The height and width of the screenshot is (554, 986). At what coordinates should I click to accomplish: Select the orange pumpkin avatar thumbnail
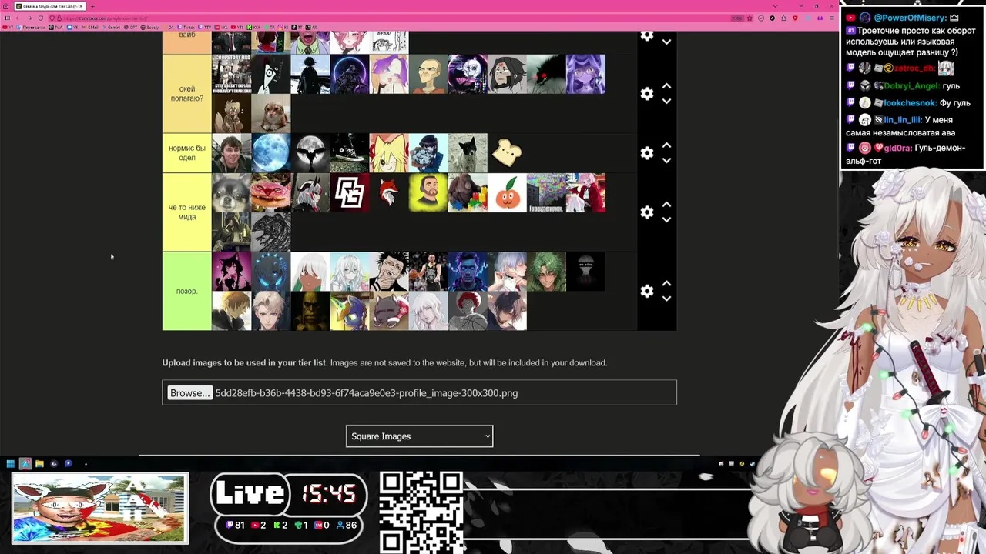(x=507, y=192)
